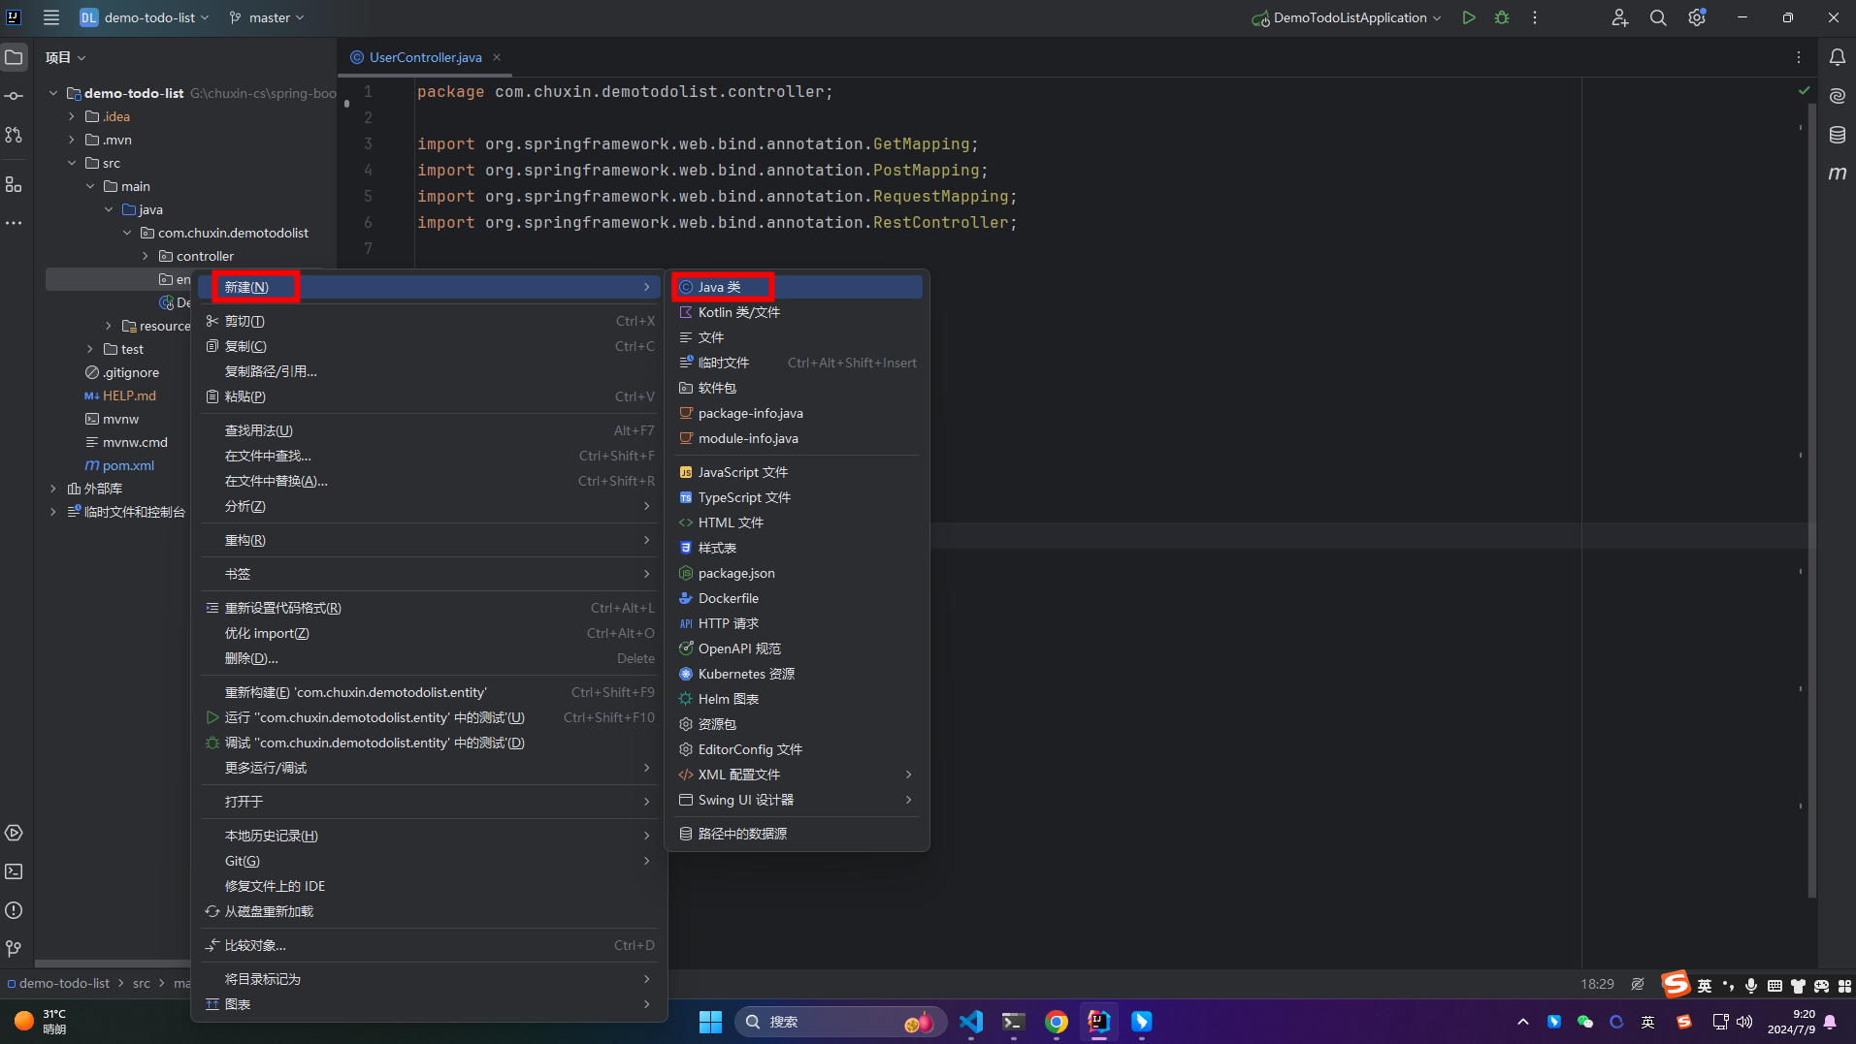The width and height of the screenshot is (1856, 1044).
Task: Choose Java 类 in the submenu
Action: point(797,287)
